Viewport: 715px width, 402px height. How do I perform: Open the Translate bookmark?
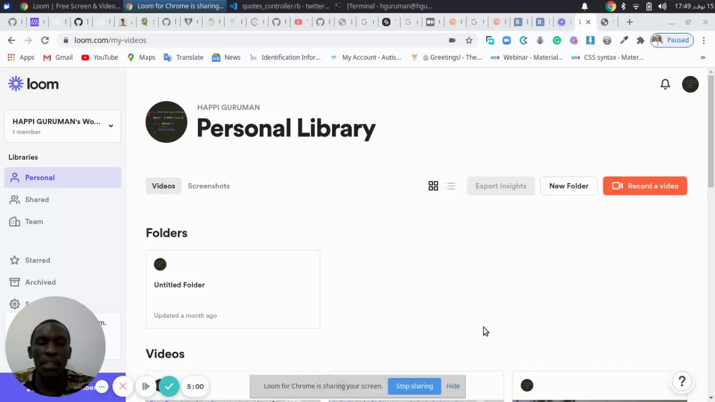(183, 58)
